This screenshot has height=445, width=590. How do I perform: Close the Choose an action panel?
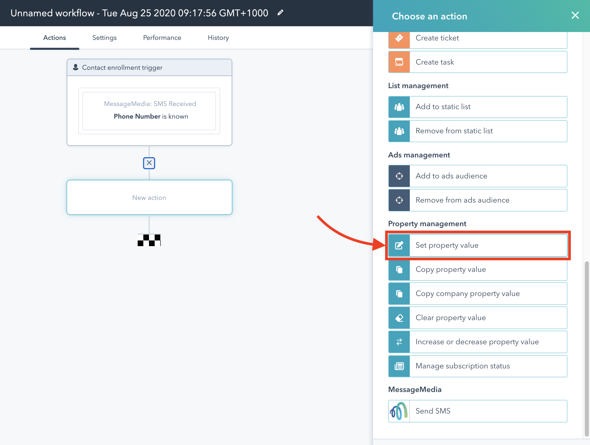575,15
